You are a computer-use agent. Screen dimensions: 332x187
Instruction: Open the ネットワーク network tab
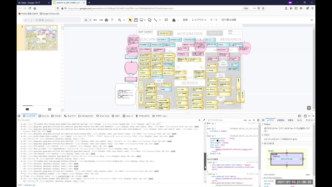coord(70,116)
